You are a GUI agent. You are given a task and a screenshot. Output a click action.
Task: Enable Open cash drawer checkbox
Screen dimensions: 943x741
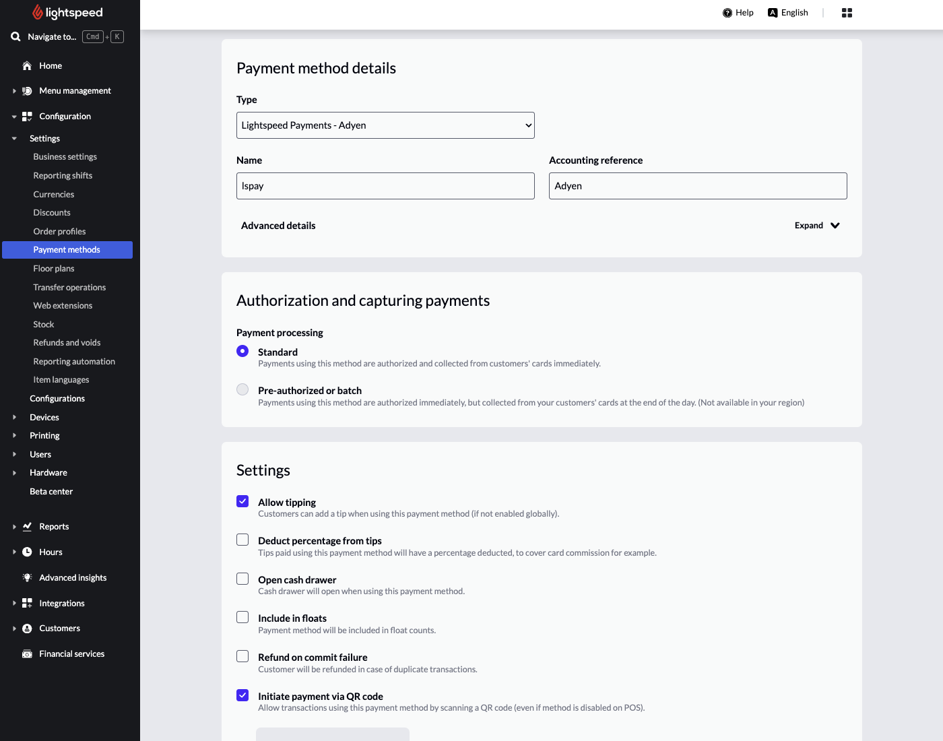[x=242, y=579]
